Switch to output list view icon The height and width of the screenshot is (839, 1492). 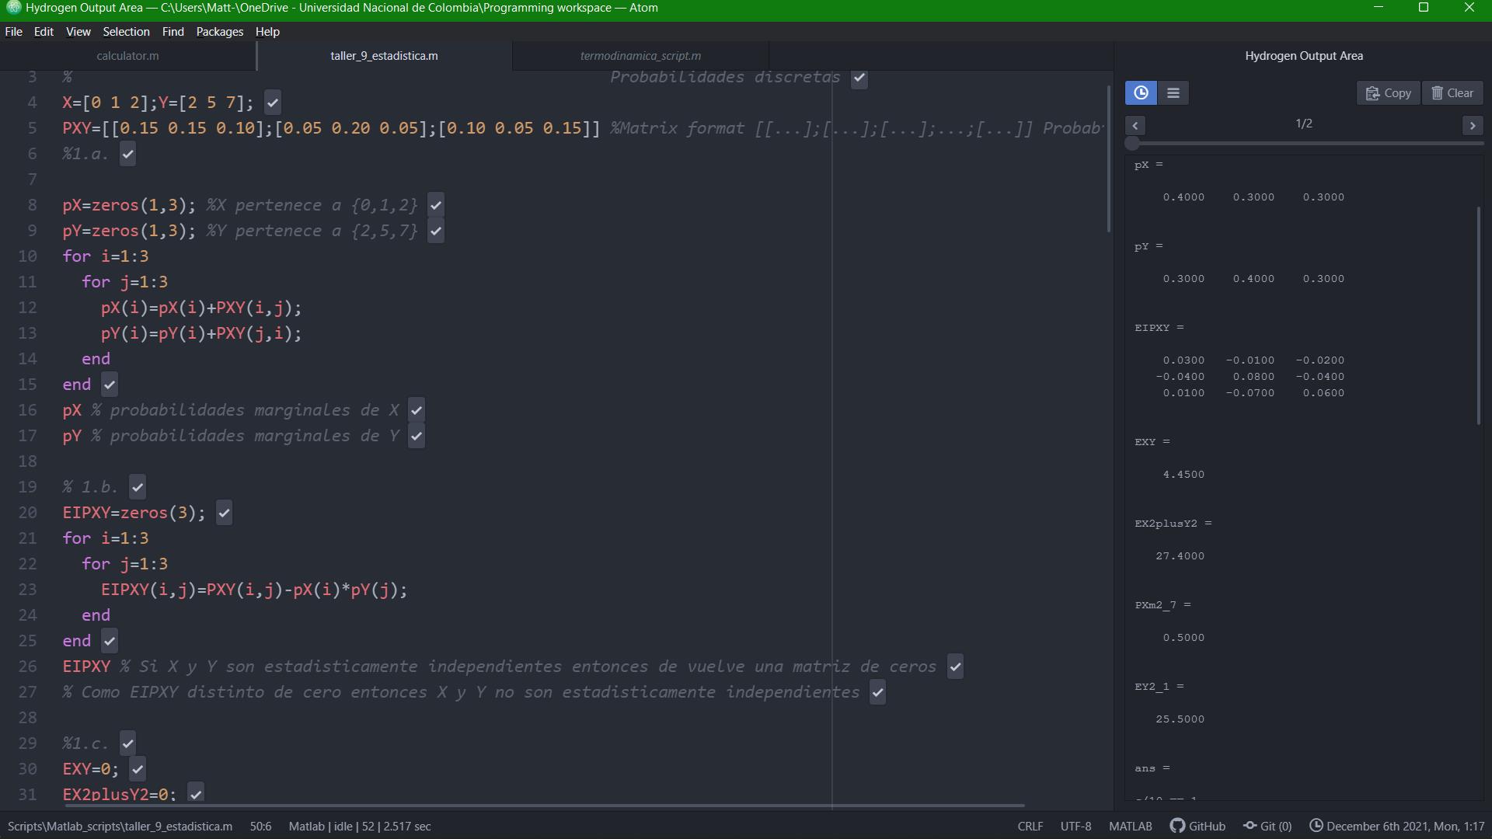click(1173, 93)
